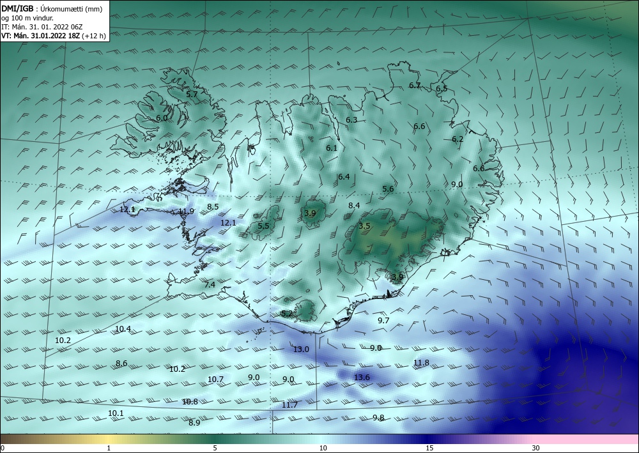639x453 pixels.
Task: Click the 10.4 value over the ocean
Action: click(x=123, y=329)
